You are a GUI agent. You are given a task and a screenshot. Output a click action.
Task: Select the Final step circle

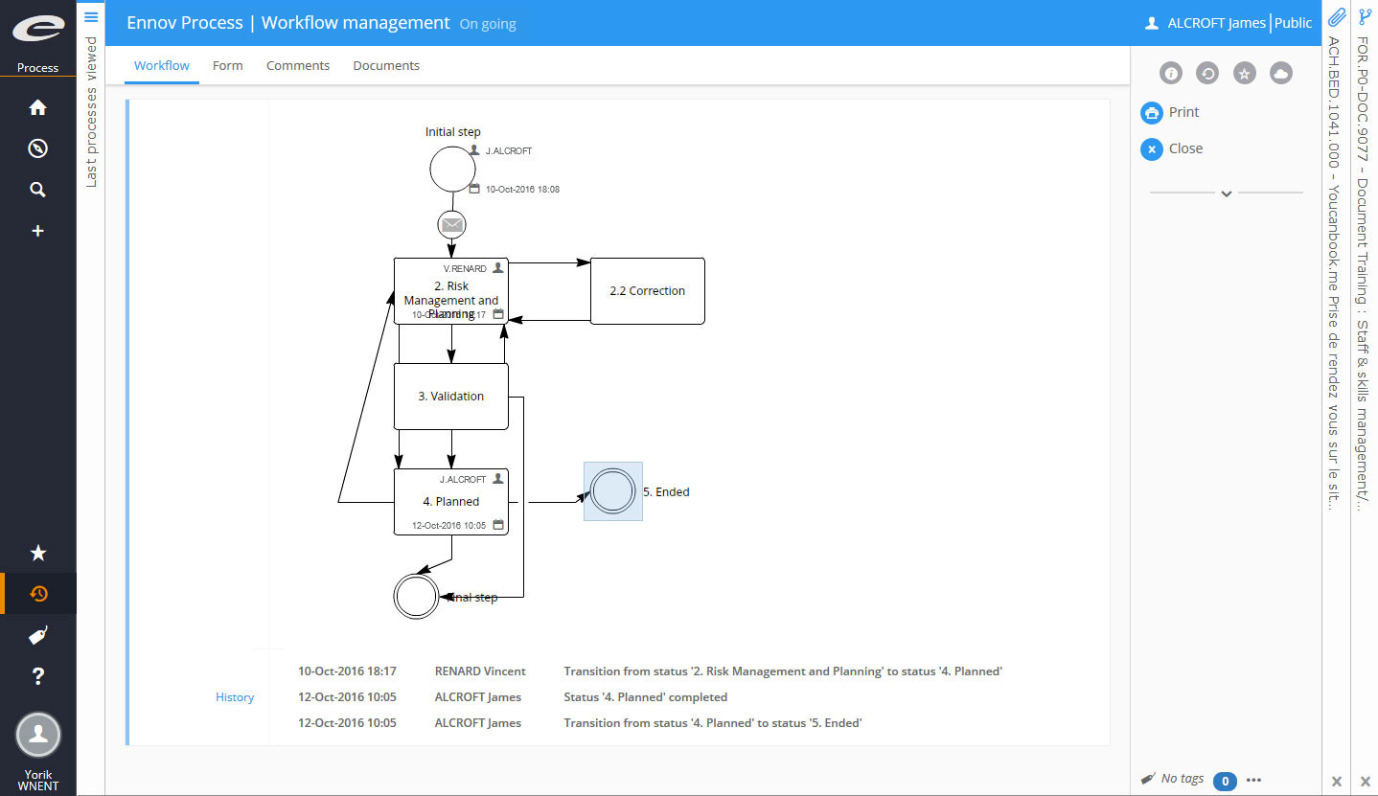(416, 597)
